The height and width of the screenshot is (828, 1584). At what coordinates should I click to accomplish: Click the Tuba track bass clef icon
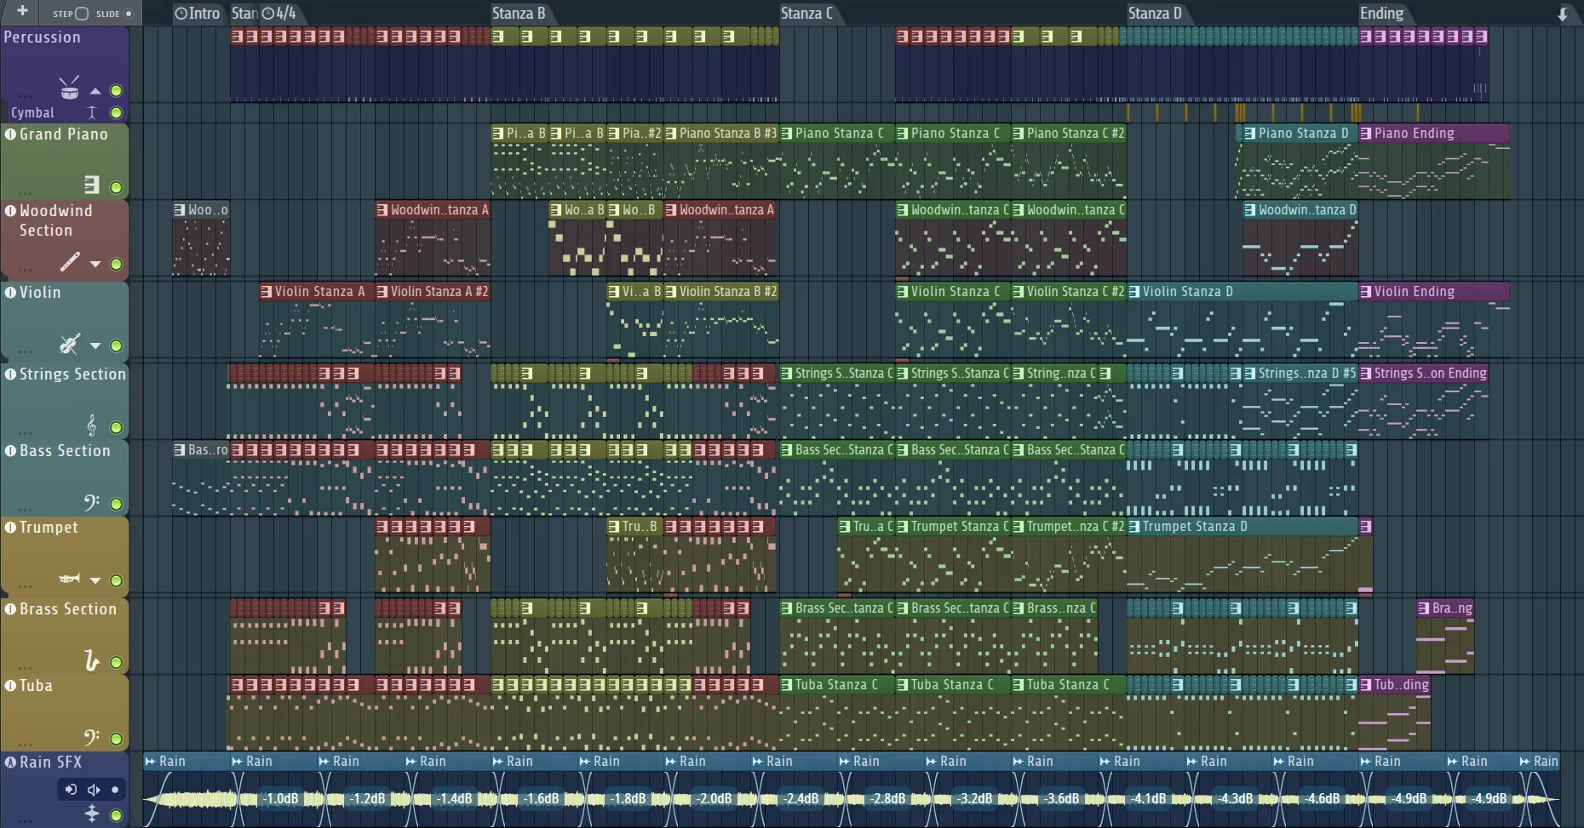[x=91, y=737]
